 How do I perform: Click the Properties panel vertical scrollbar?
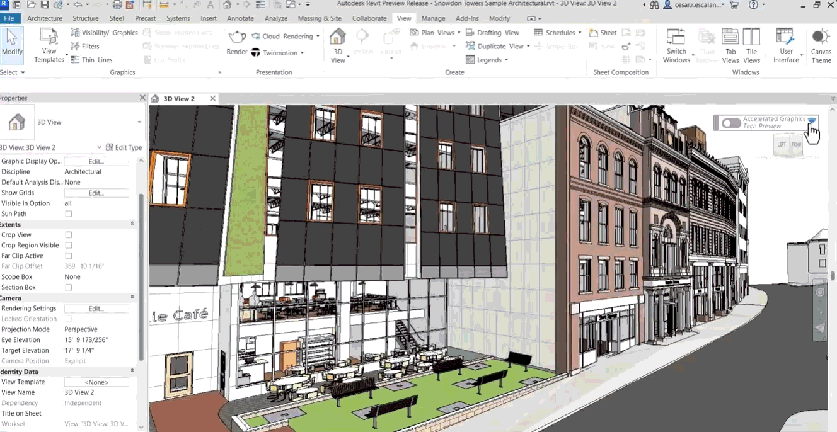(142, 277)
